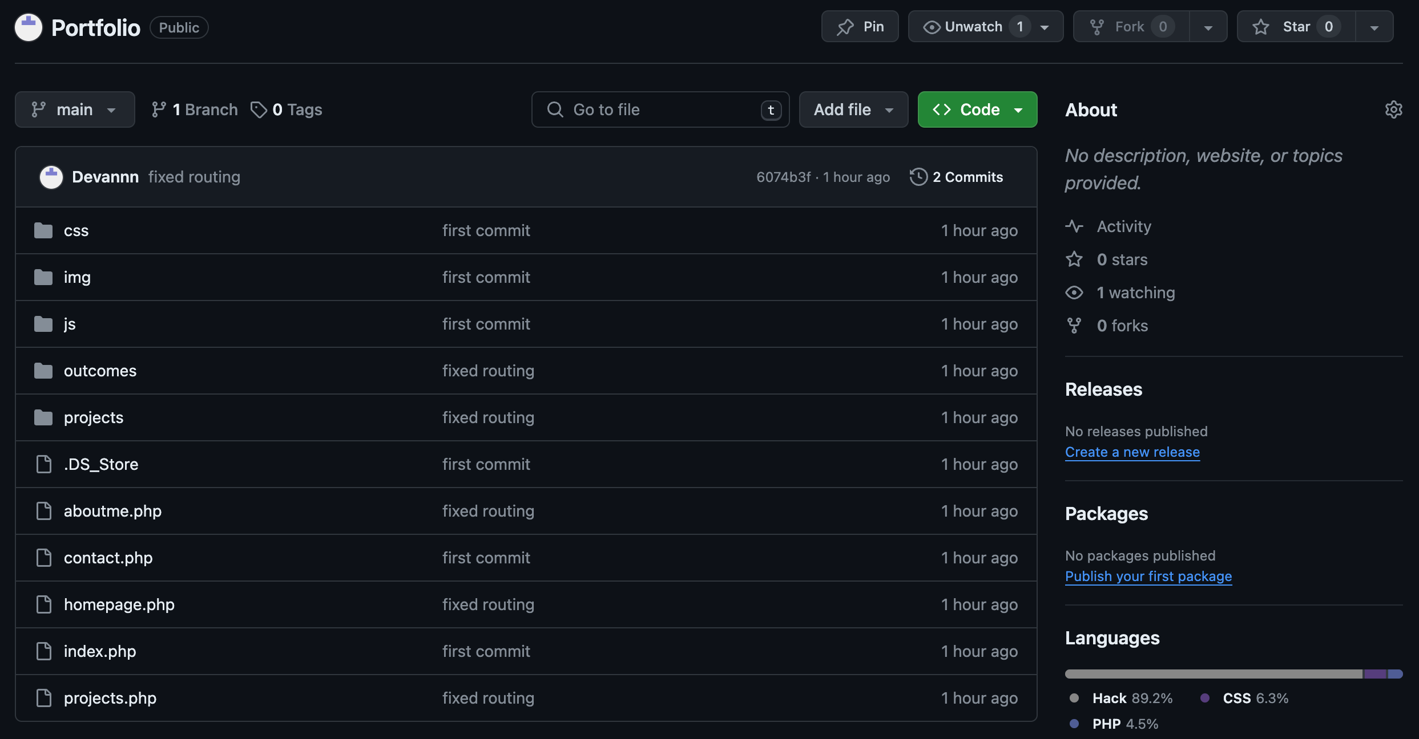This screenshot has height=739, width=1419.
Task: Open the repository settings gear in About
Action: (1393, 109)
